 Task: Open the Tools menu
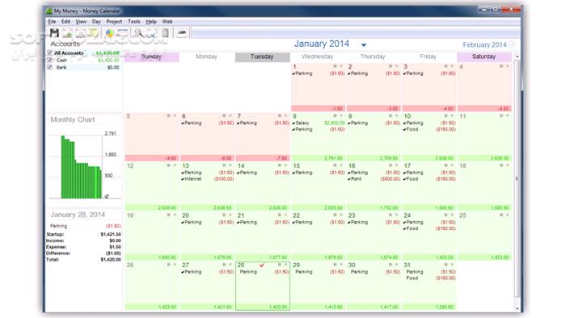point(134,22)
